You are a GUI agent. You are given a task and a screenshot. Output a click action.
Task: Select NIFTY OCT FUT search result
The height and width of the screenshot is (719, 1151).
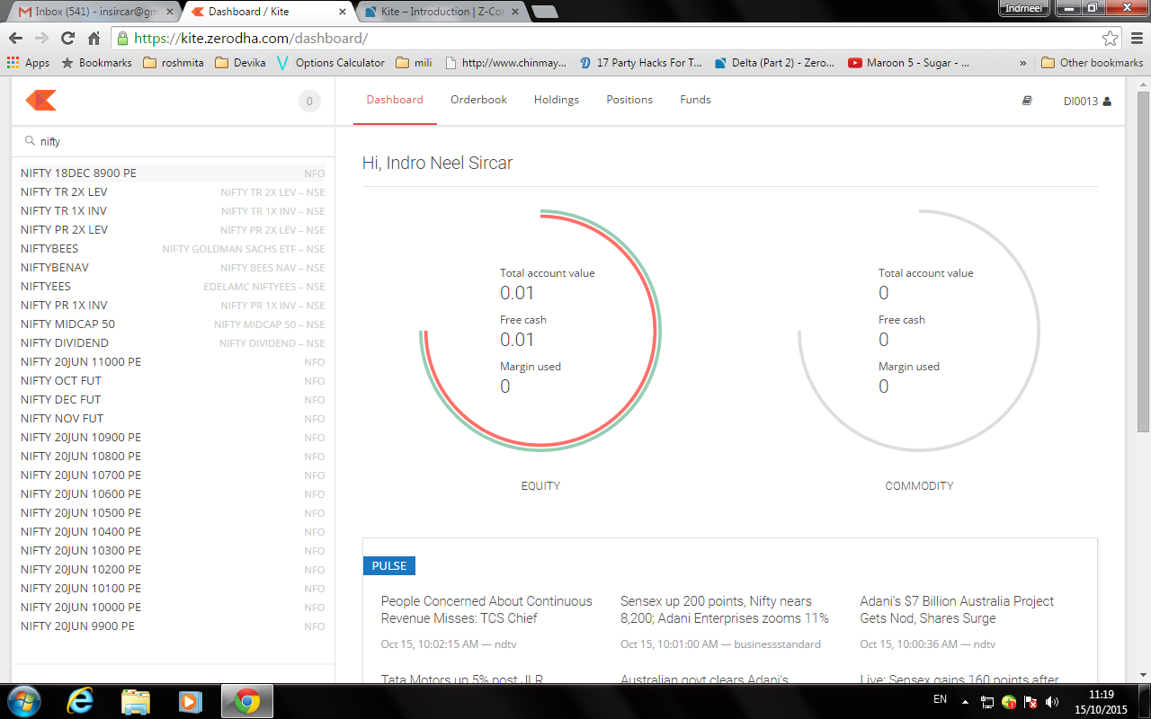(173, 380)
